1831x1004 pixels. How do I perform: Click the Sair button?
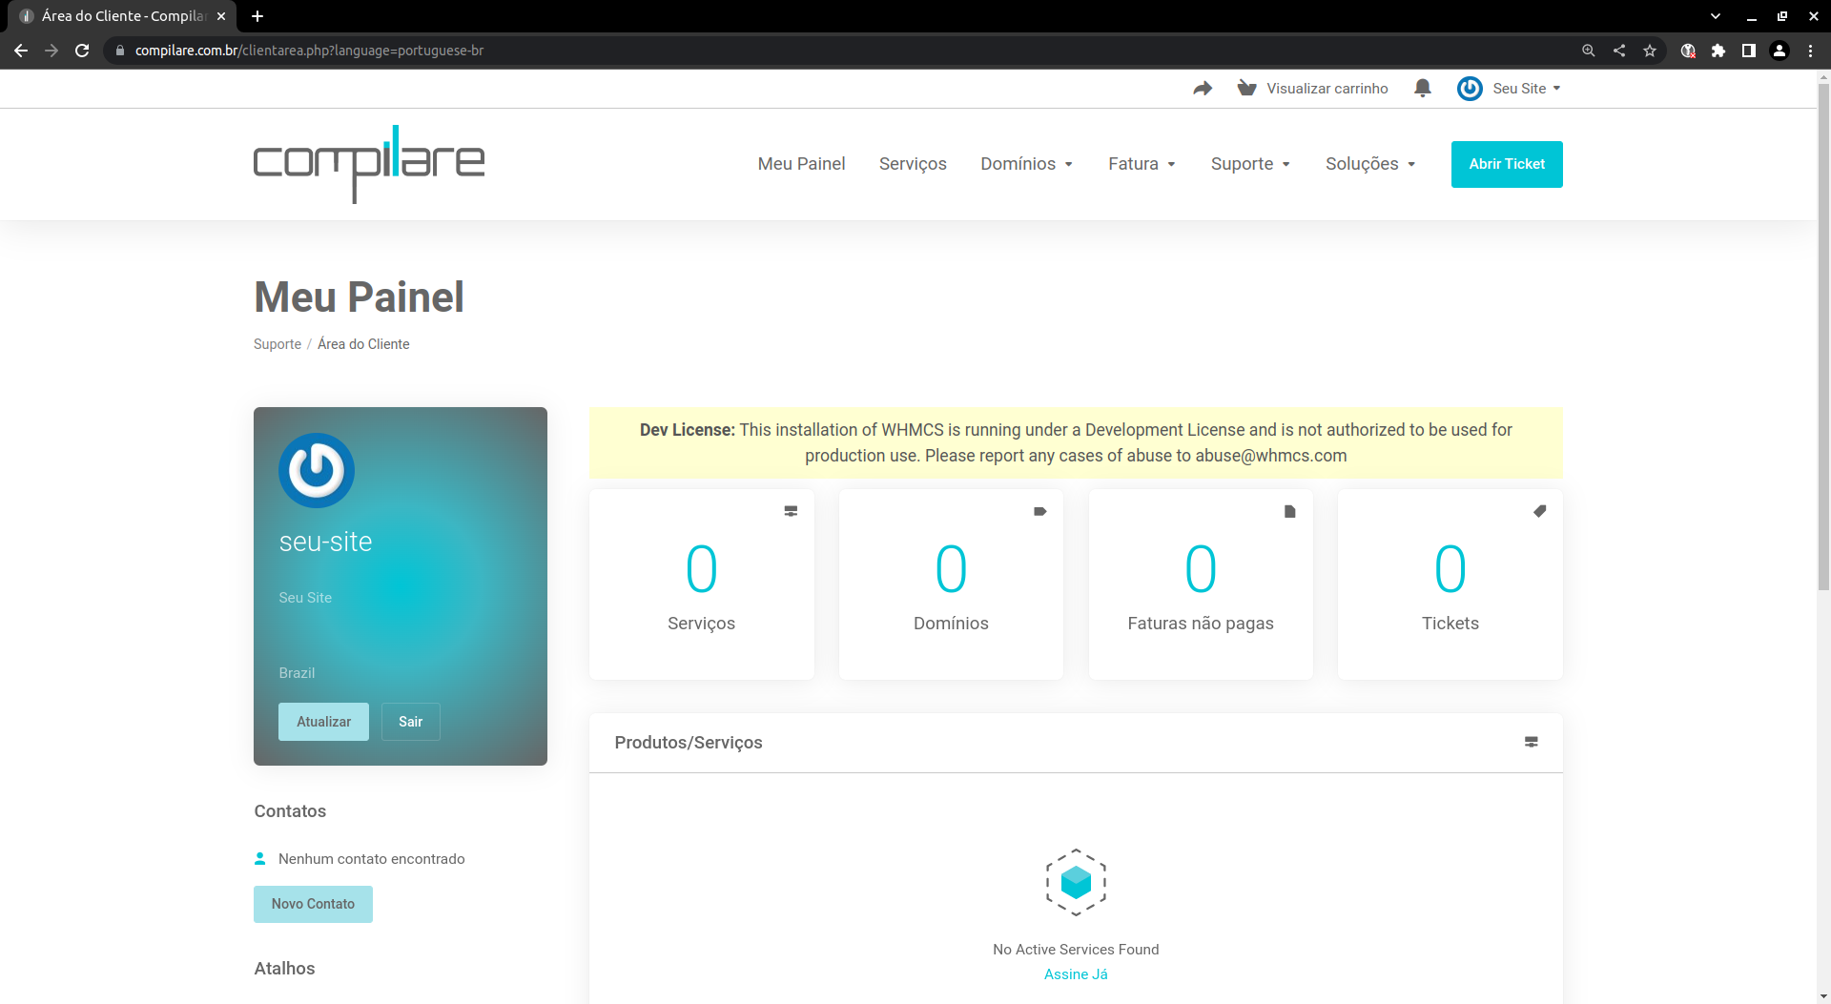point(410,722)
